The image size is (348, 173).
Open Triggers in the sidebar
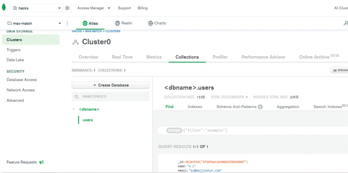13,50
